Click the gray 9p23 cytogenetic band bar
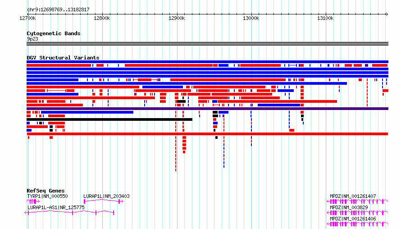Screen dimensions: 401x229 [207, 44]
